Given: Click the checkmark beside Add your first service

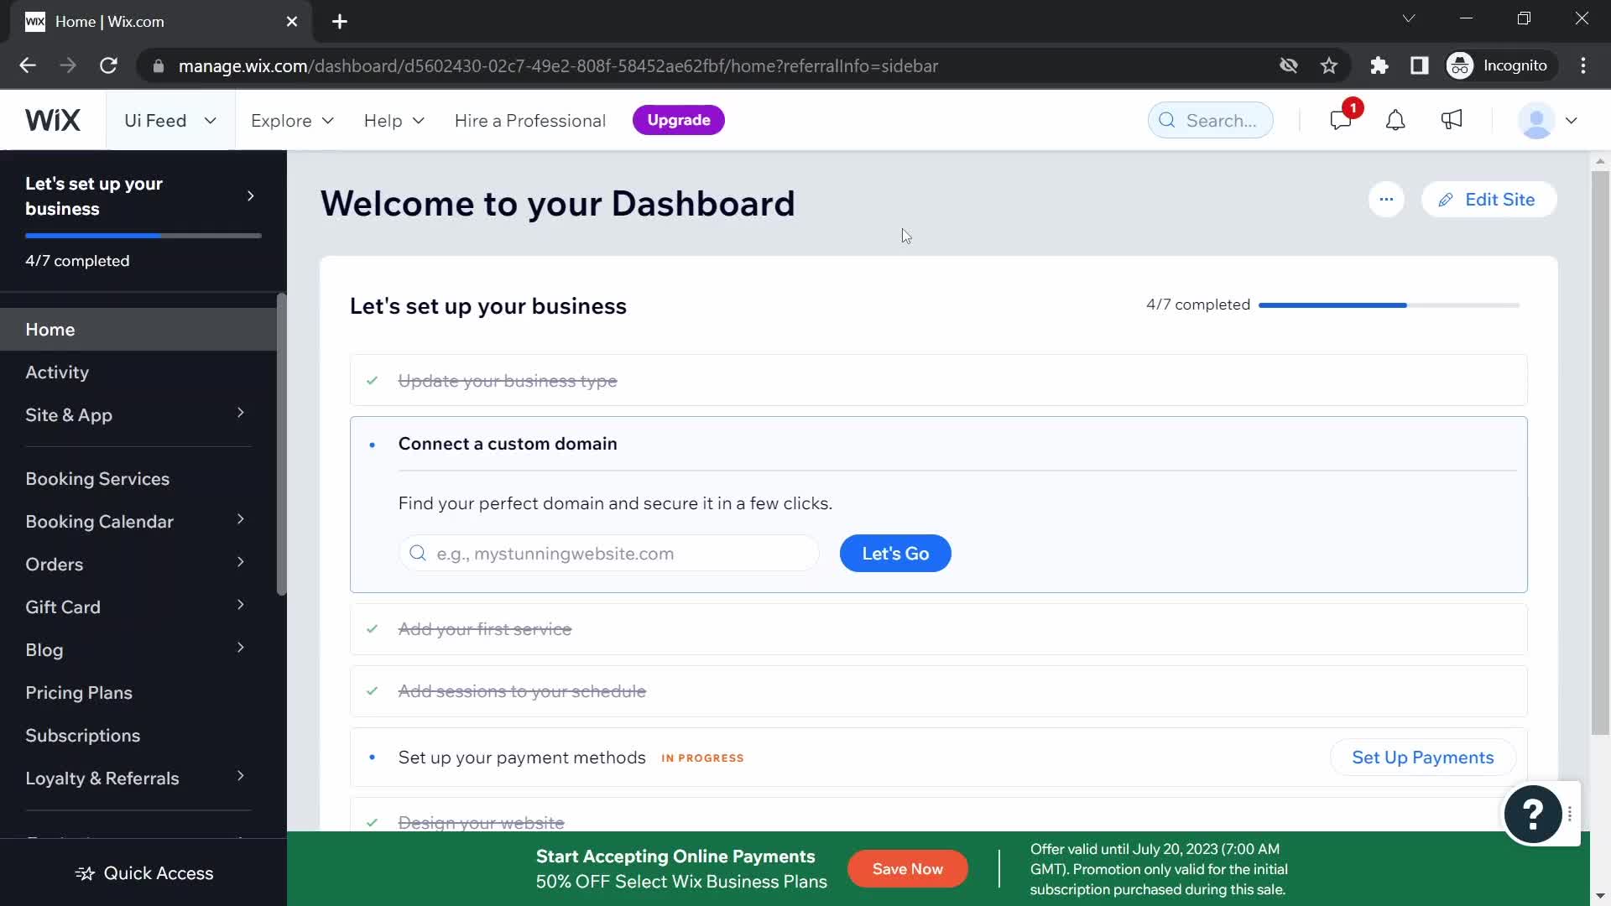Looking at the screenshot, I should pyautogui.click(x=372, y=629).
